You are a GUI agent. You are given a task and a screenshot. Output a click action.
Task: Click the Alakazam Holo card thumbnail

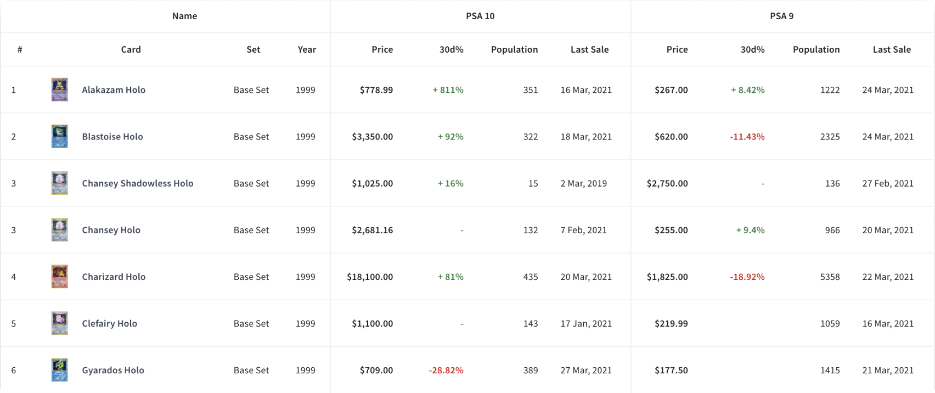click(59, 89)
